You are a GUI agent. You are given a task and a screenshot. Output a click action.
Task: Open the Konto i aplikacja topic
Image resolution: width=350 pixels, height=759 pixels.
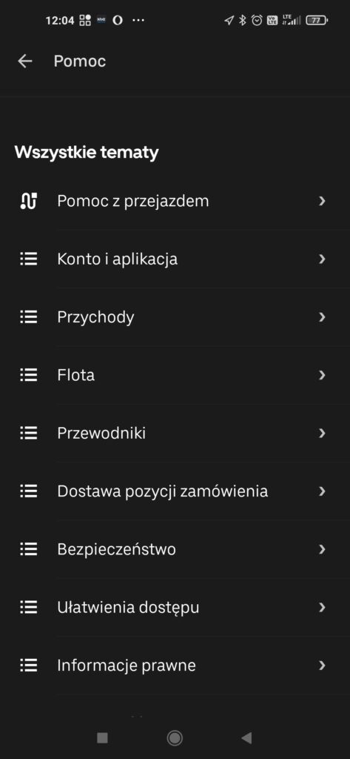[x=175, y=259]
